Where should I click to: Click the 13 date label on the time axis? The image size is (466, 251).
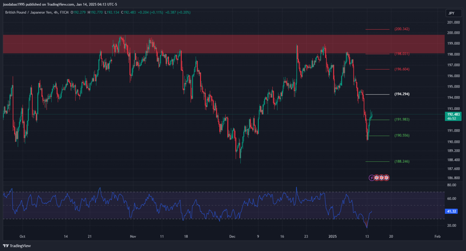(367, 236)
